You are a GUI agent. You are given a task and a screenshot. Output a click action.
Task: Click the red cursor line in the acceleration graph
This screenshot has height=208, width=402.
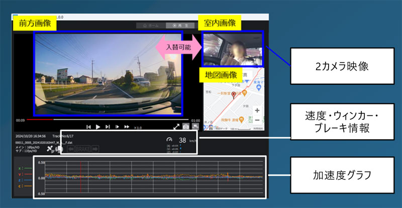coord(81,177)
